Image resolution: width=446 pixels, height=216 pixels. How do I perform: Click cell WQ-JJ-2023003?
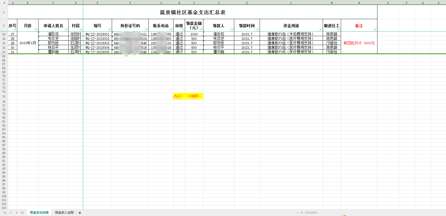click(97, 43)
